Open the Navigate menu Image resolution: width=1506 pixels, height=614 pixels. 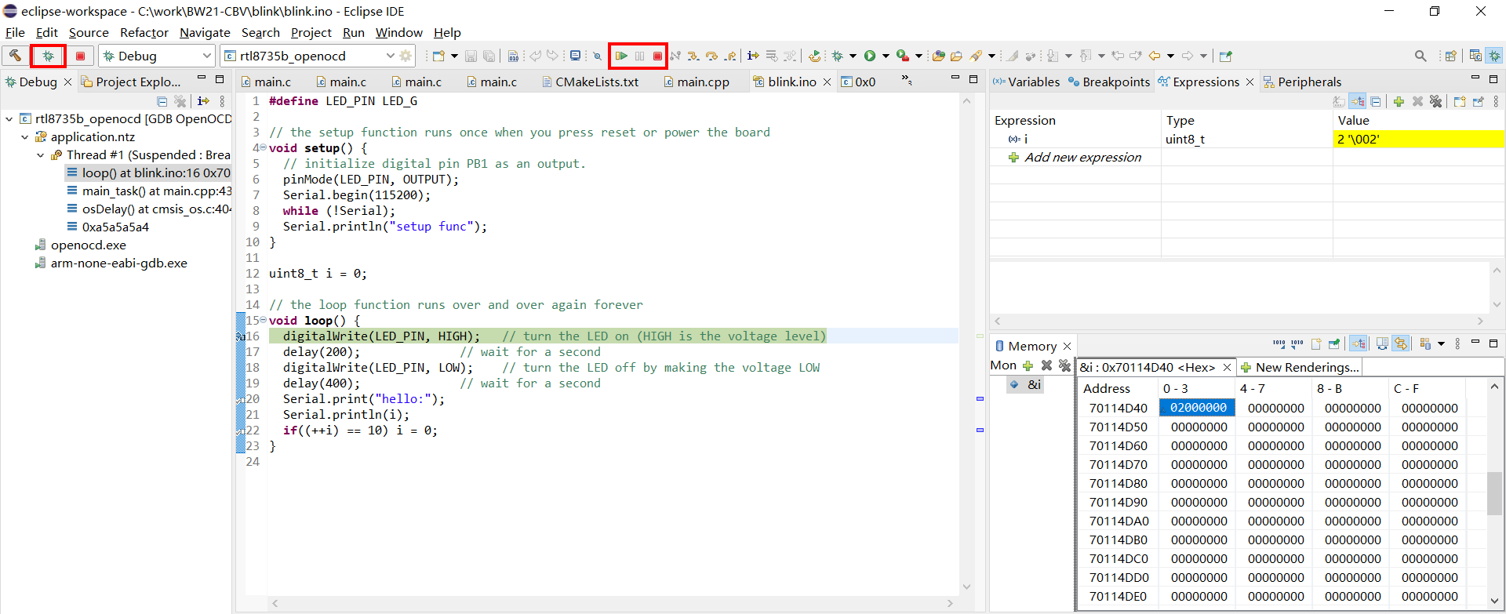(205, 32)
